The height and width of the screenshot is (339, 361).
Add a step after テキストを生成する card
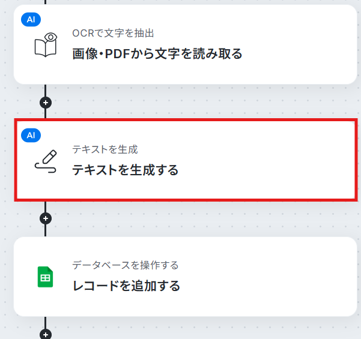(x=46, y=218)
